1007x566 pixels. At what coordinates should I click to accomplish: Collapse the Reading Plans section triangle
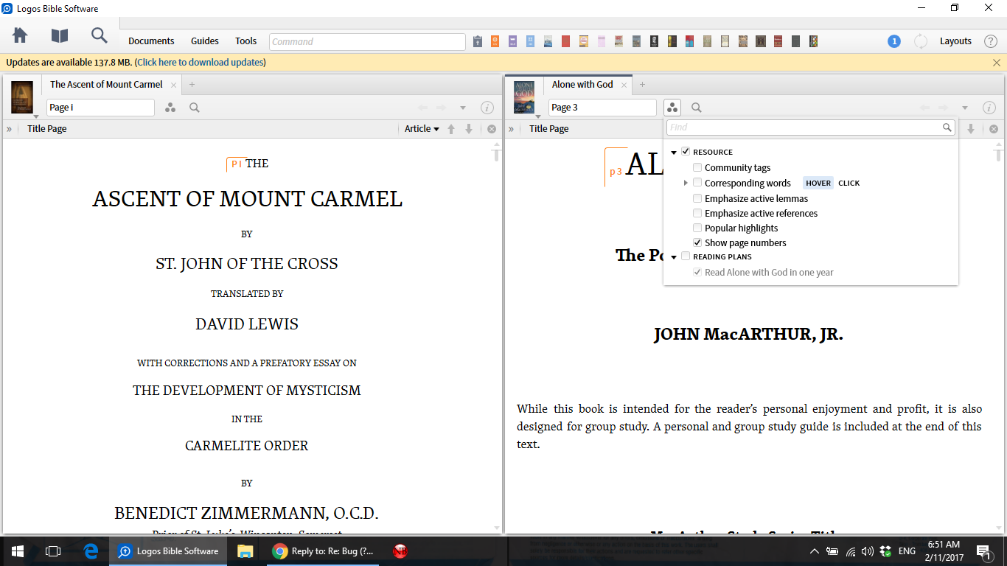click(674, 257)
